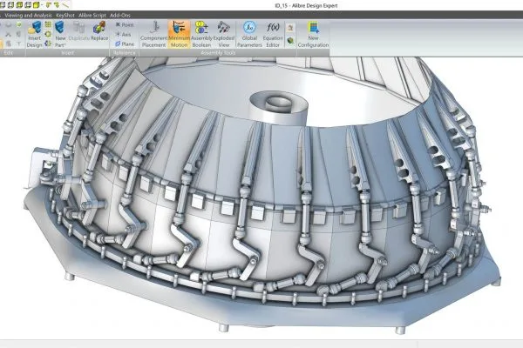Create a New Part
This screenshot has width=523, height=348.
(x=60, y=35)
